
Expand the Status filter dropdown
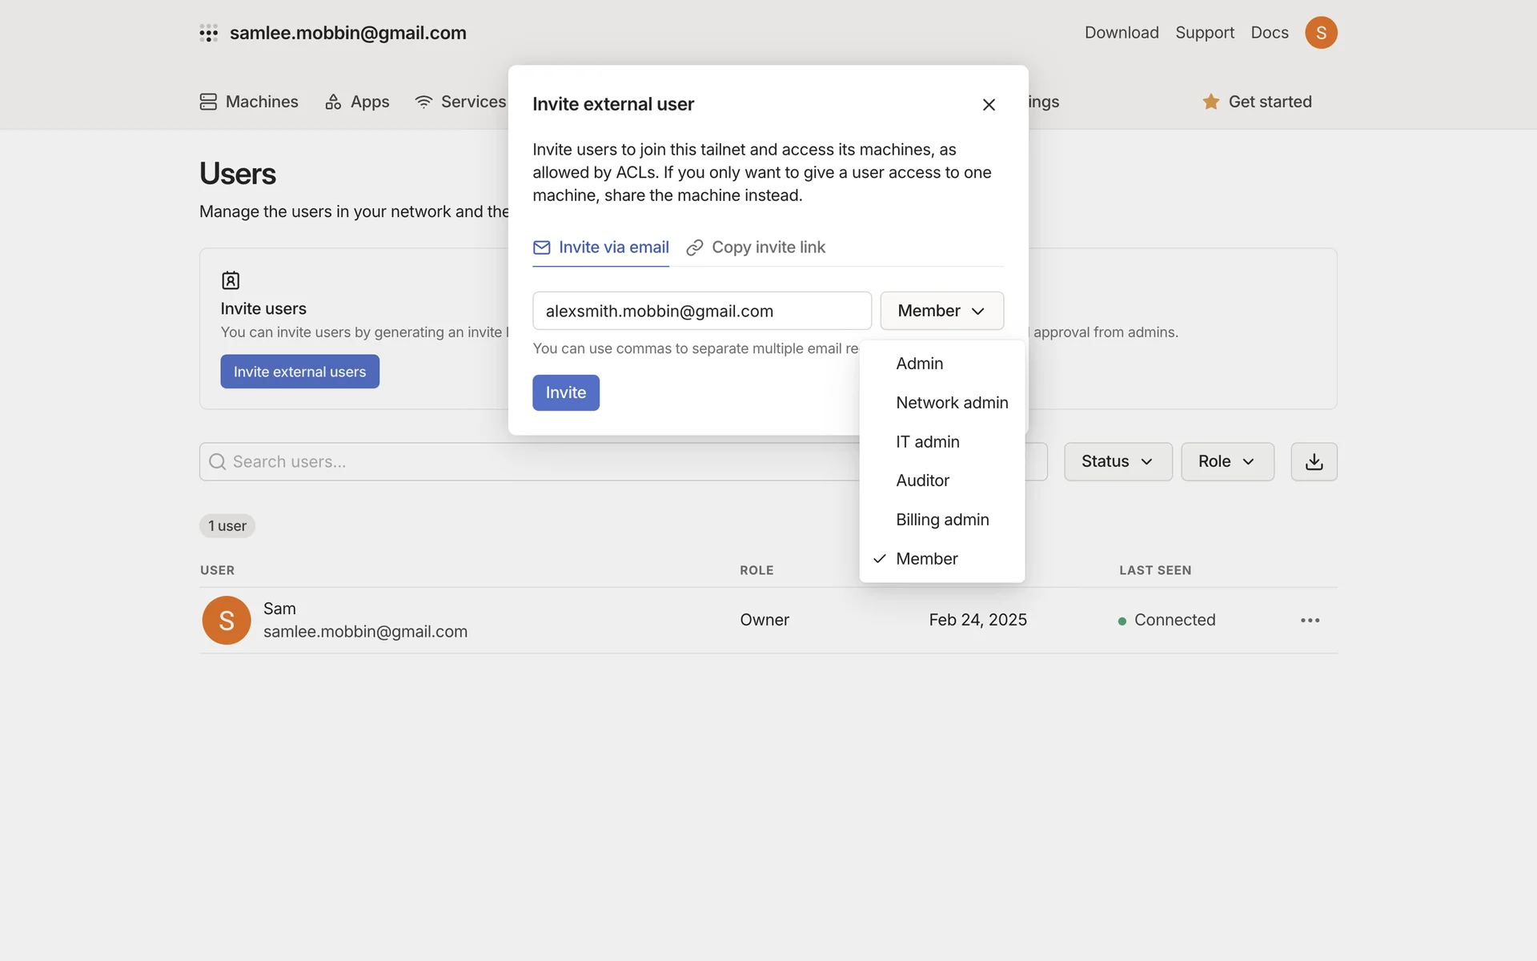[1117, 461]
